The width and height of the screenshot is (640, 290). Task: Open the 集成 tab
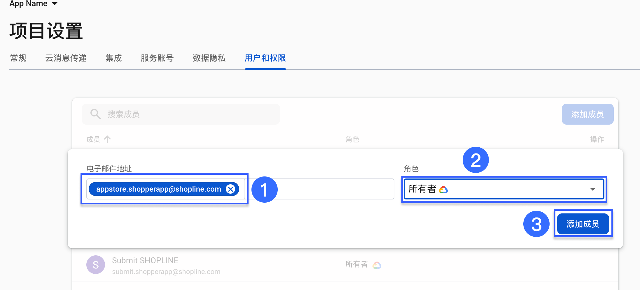[113, 58]
